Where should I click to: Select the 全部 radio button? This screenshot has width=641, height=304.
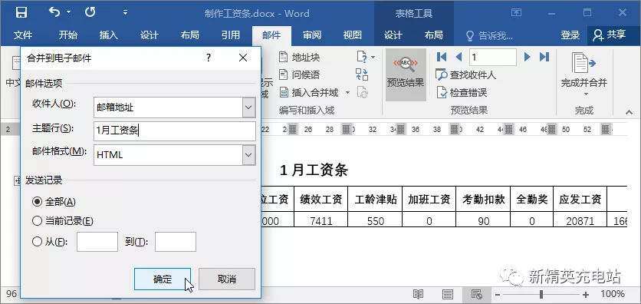pos(38,201)
